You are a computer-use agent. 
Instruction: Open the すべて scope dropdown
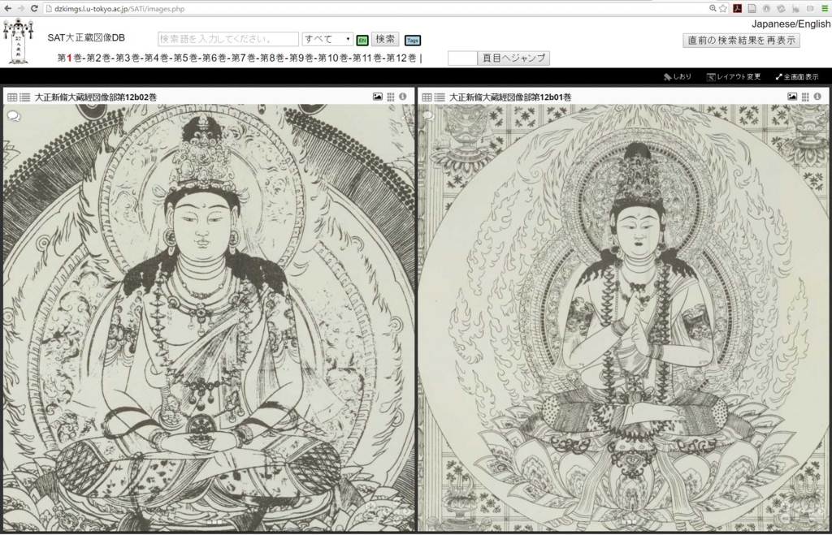[327, 39]
